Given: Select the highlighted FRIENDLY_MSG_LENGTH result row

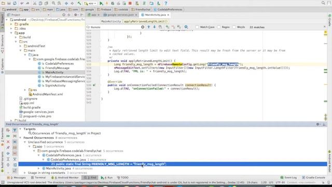Looking at the screenshot, I should (173, 164).
